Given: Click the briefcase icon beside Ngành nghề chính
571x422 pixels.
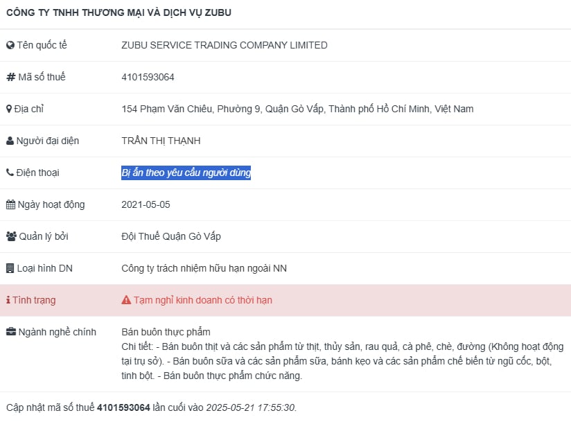Looking at the screenshot, I should coord(11,332).
